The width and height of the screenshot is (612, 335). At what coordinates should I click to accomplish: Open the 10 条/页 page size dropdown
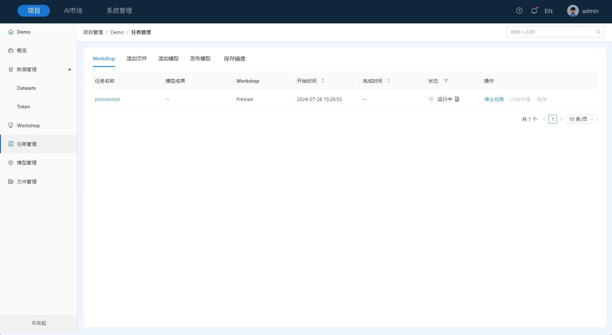click(x=581, y=119)
